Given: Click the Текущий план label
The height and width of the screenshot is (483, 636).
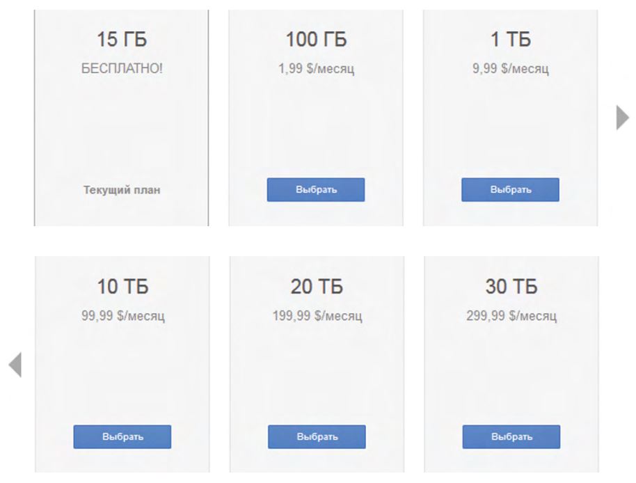Looking at the screenshot, I should [x=122, y=190].
